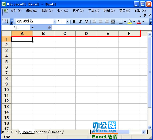Open the 文件(F) menu
The image size is (153, 140).
16,11
